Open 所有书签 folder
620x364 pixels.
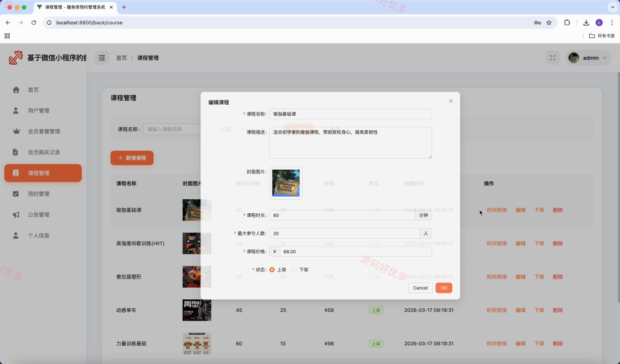(602, 36)
